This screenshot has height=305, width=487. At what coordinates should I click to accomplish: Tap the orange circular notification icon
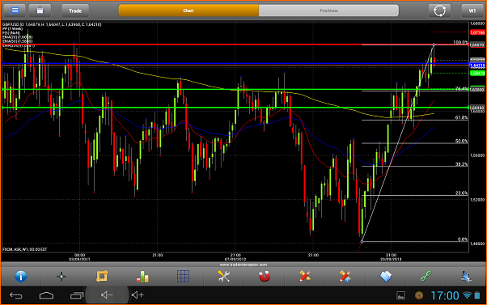419,295
